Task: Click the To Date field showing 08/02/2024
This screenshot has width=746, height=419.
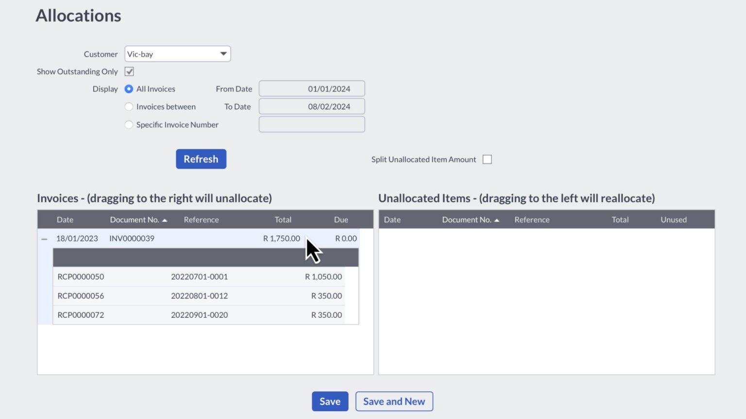Action: 311,106
